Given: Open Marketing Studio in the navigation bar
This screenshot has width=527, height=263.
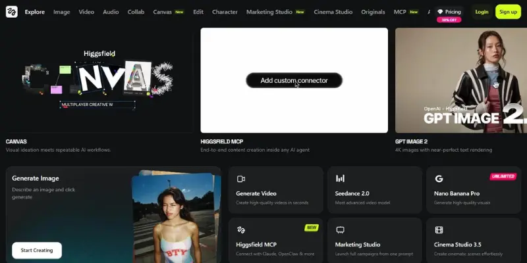Looking at the screenshot, I should pyautogui.click(x=269, y=12).
